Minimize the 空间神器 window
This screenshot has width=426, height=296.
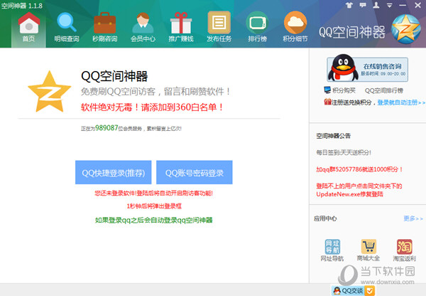point(403,6)
